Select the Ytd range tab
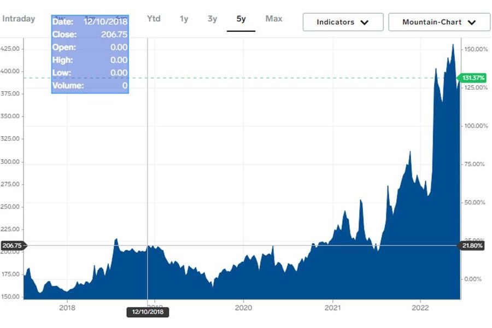Image resolution: width=492 pixels, height=328 pixels. coord(154,19)
